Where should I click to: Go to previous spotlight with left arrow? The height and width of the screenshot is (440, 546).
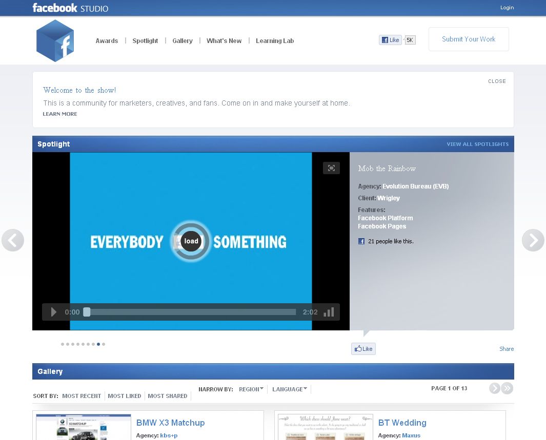tap(12, 240)
